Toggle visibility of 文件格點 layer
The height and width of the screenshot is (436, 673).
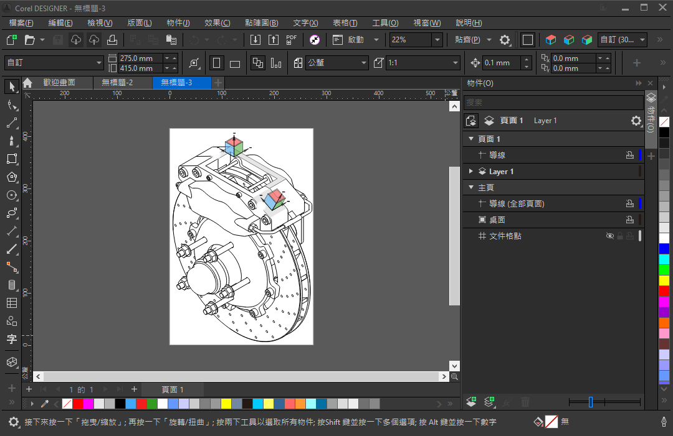[610, 236]
